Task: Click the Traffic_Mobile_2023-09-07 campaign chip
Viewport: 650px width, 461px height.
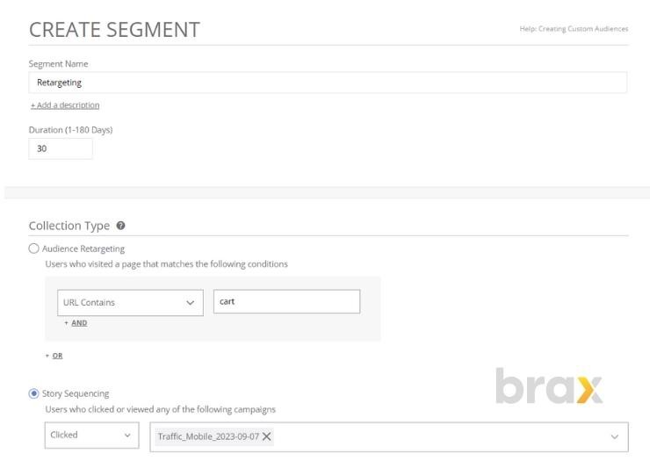Action: (208, 436)
